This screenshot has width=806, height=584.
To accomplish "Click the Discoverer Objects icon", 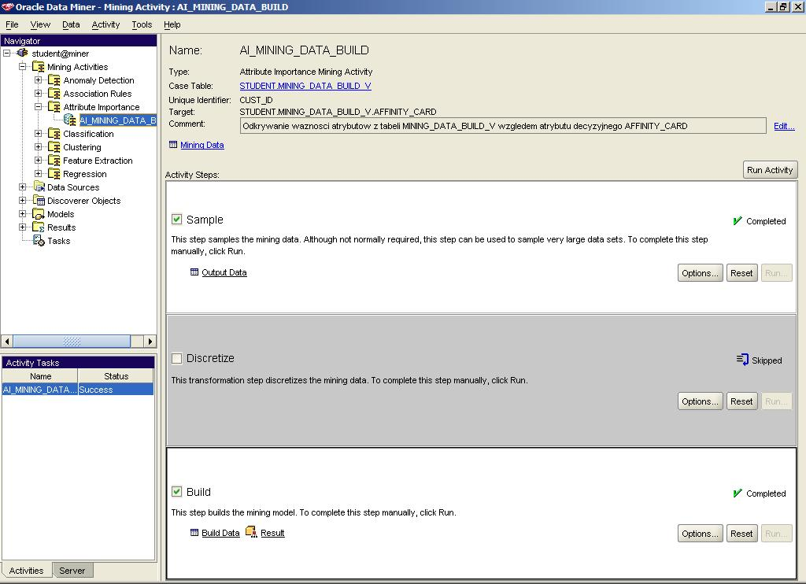I will coord(39,200).
